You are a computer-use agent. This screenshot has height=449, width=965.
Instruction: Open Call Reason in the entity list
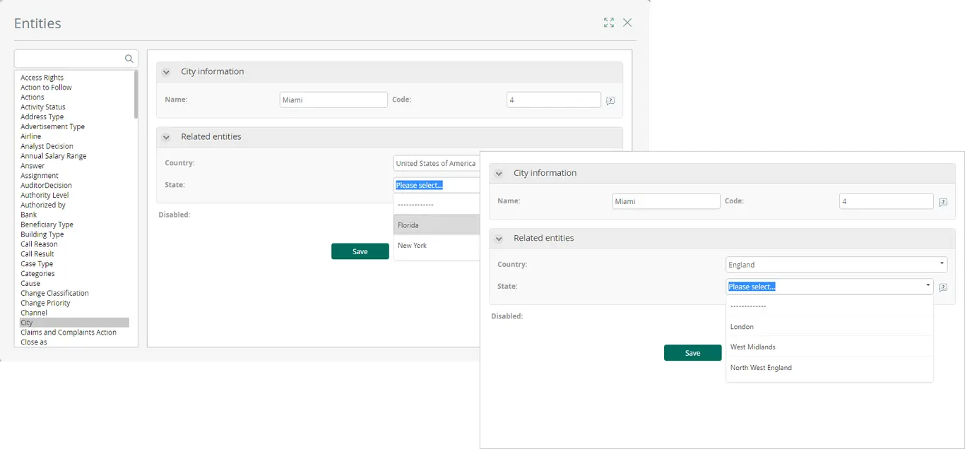40,244
